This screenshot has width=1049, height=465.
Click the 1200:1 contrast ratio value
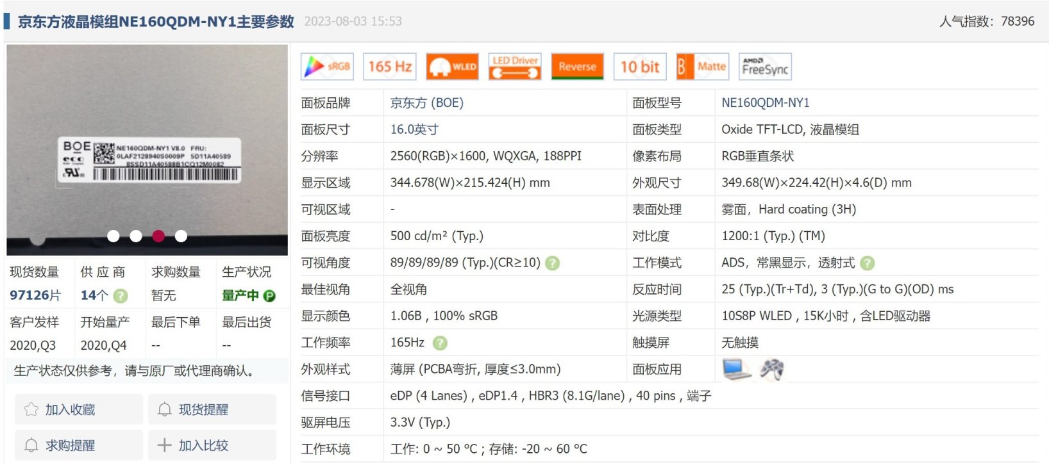click(x=773, y=236)
